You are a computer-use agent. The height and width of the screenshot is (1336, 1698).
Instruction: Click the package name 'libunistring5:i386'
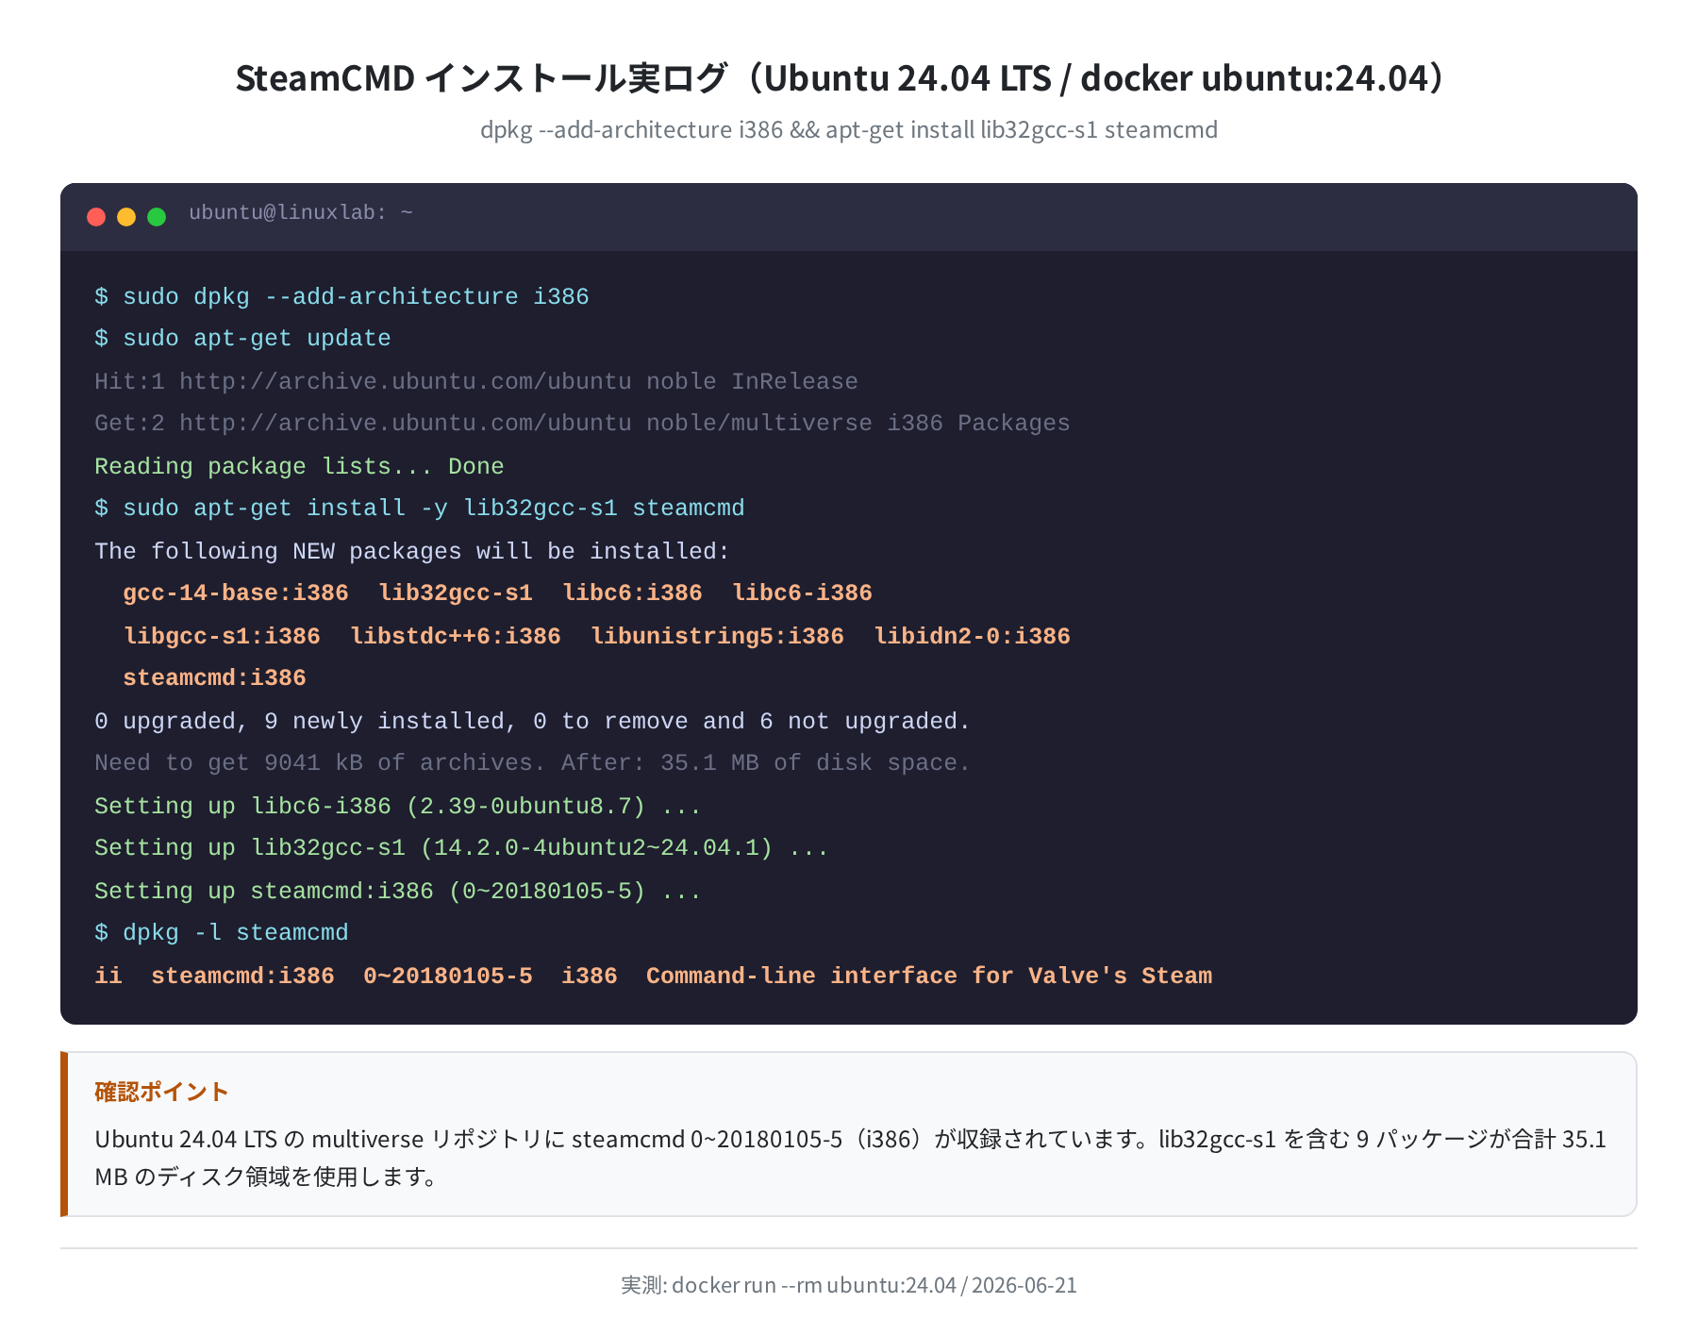pos(718,636)
